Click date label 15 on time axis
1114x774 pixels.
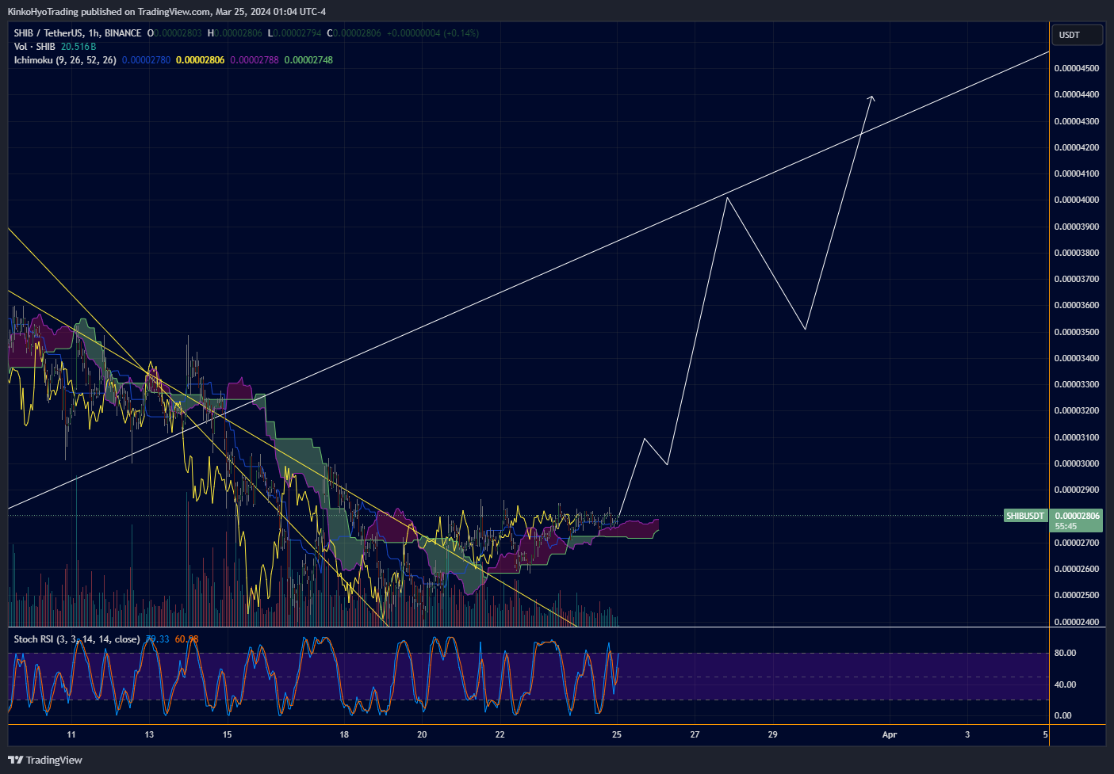227,734
